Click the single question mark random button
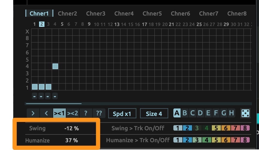 click(x=86, y=114)
